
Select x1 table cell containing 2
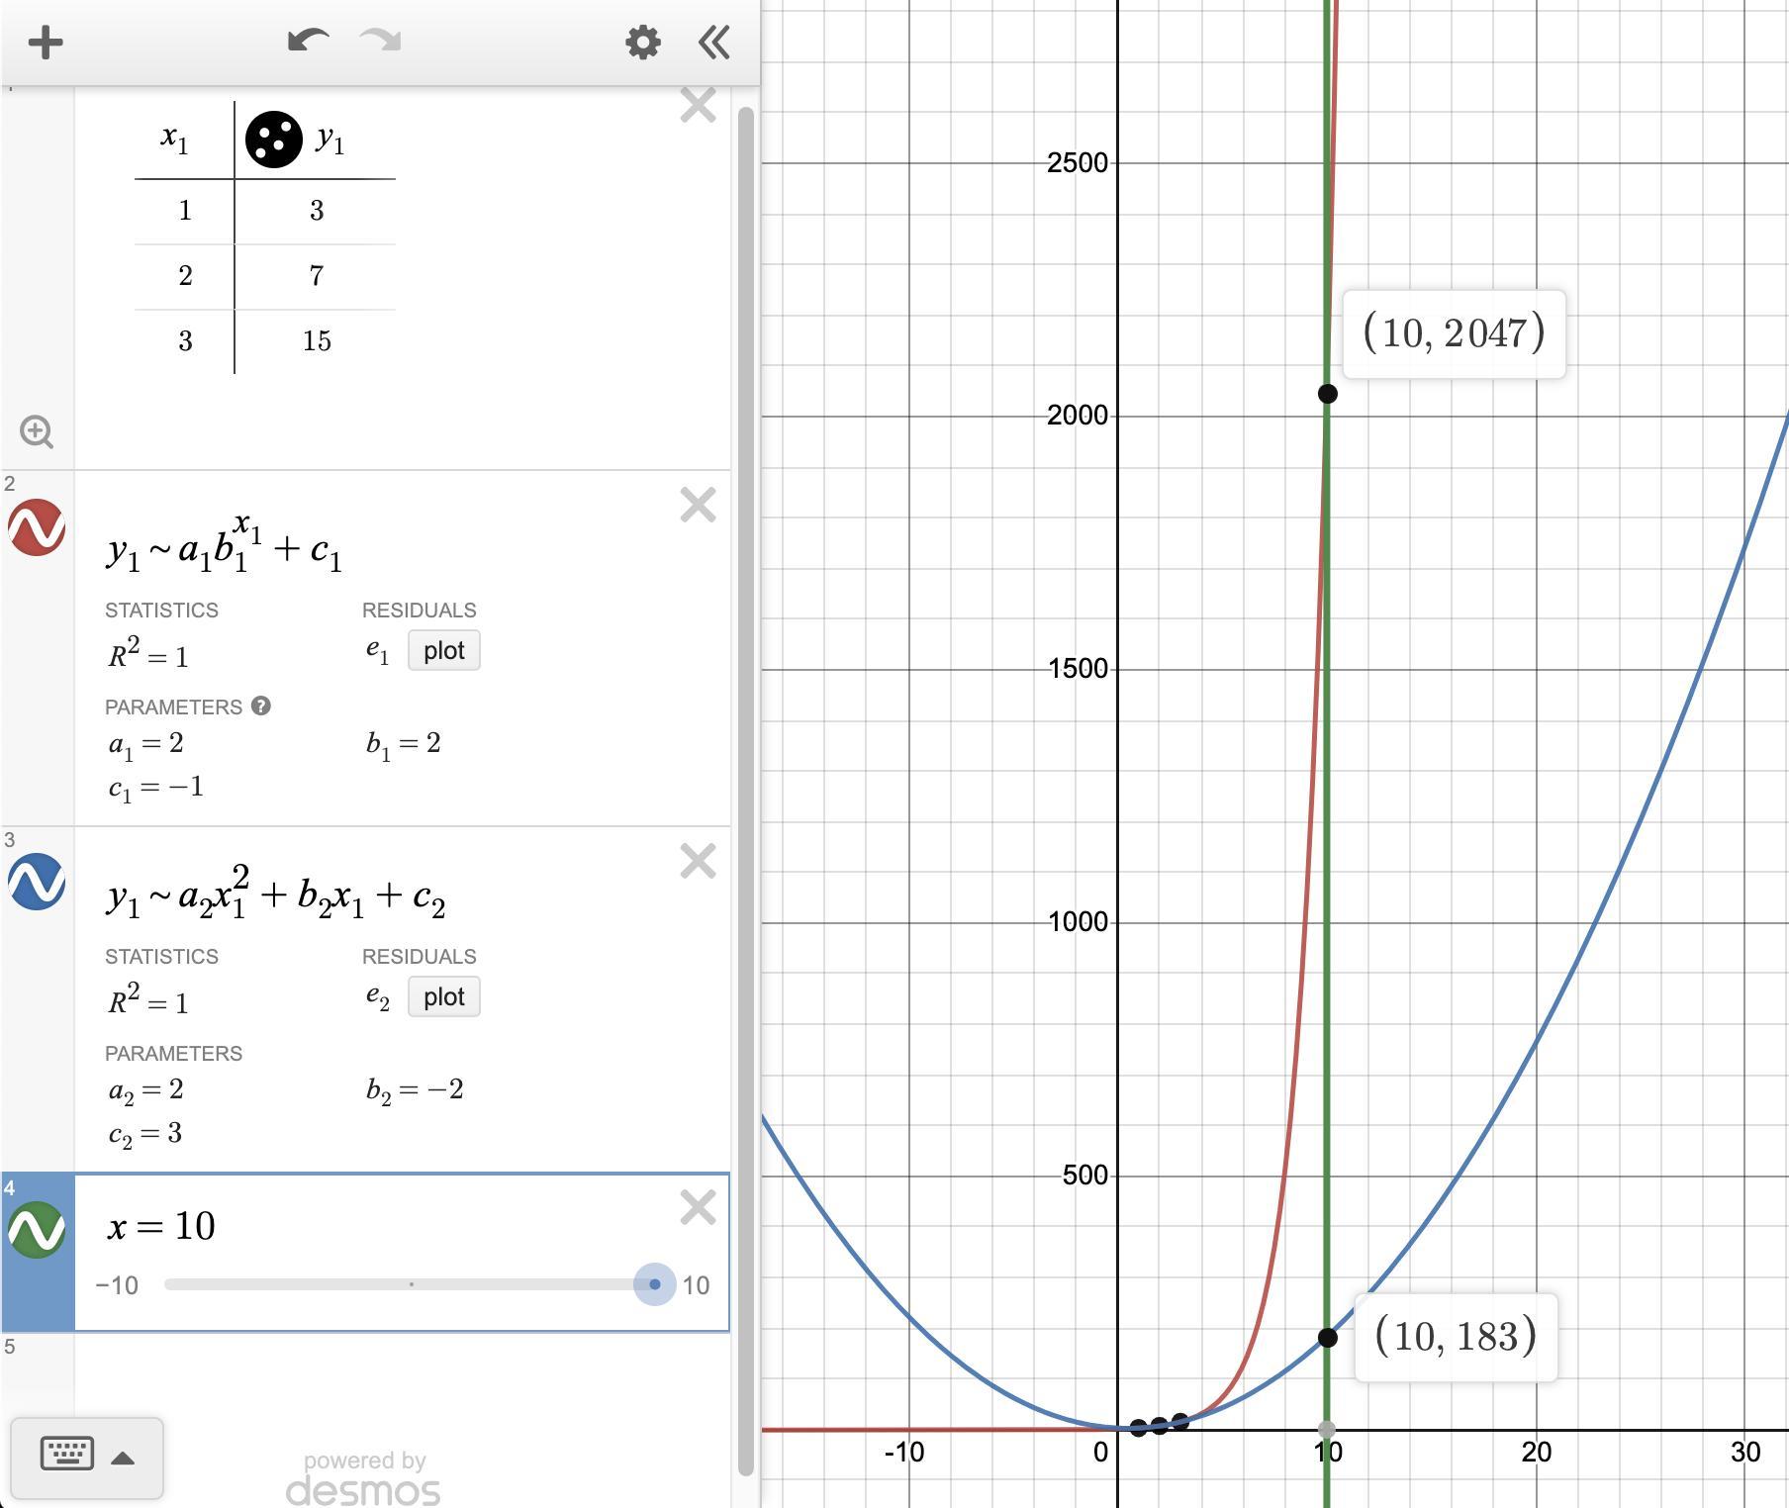point(185,276)
